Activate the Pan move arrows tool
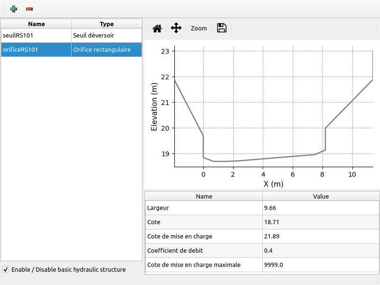This screenshot has width=380, height=285. [176, 28]
